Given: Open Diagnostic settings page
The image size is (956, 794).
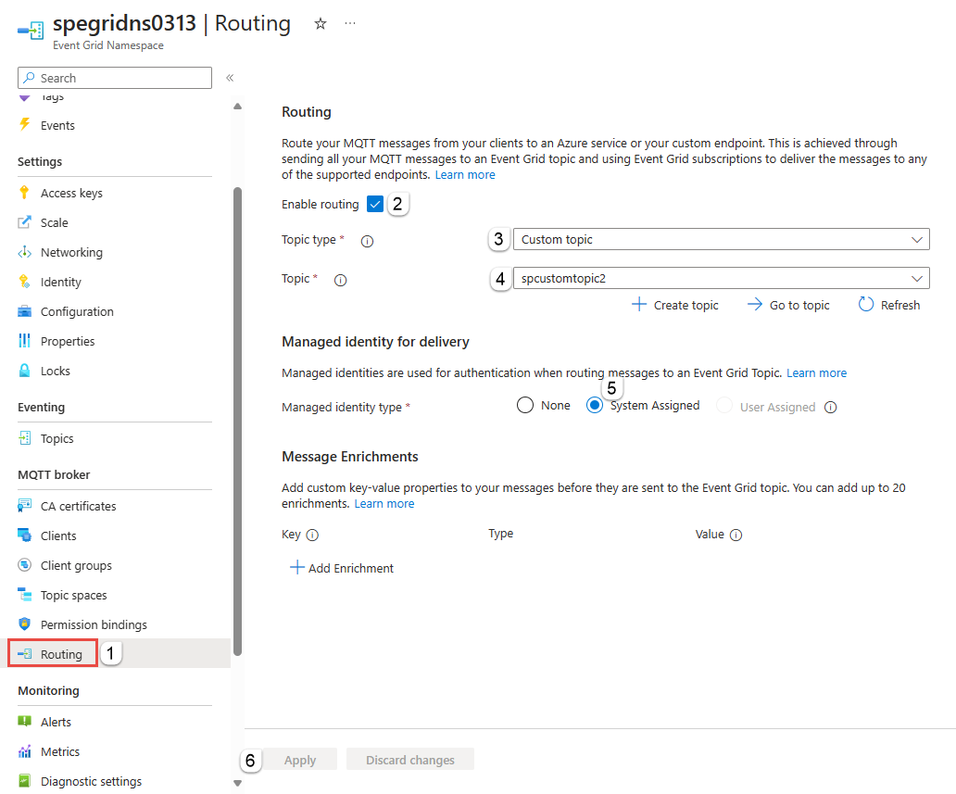Looking at the screenshot, I should coord(91,781).
